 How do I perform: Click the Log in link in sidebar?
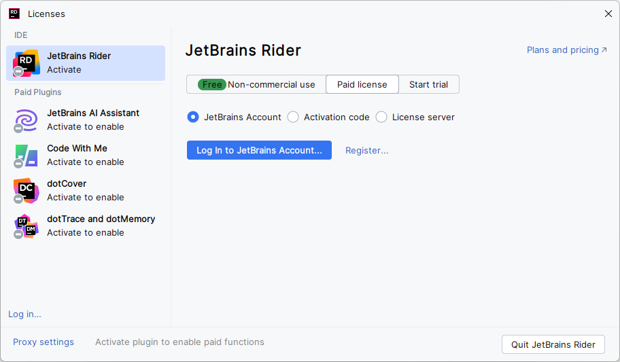click(24, 314)
